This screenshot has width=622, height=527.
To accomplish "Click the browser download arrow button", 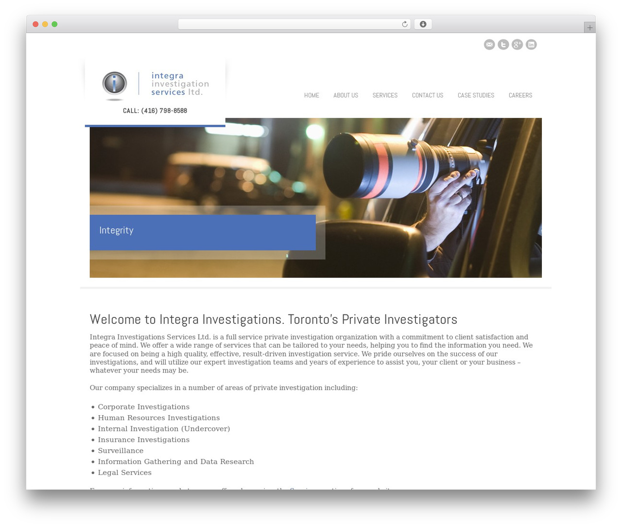I will click(423, 24).
